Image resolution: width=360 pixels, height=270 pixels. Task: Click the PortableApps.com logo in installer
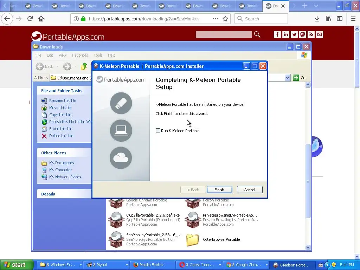point(121,79)
